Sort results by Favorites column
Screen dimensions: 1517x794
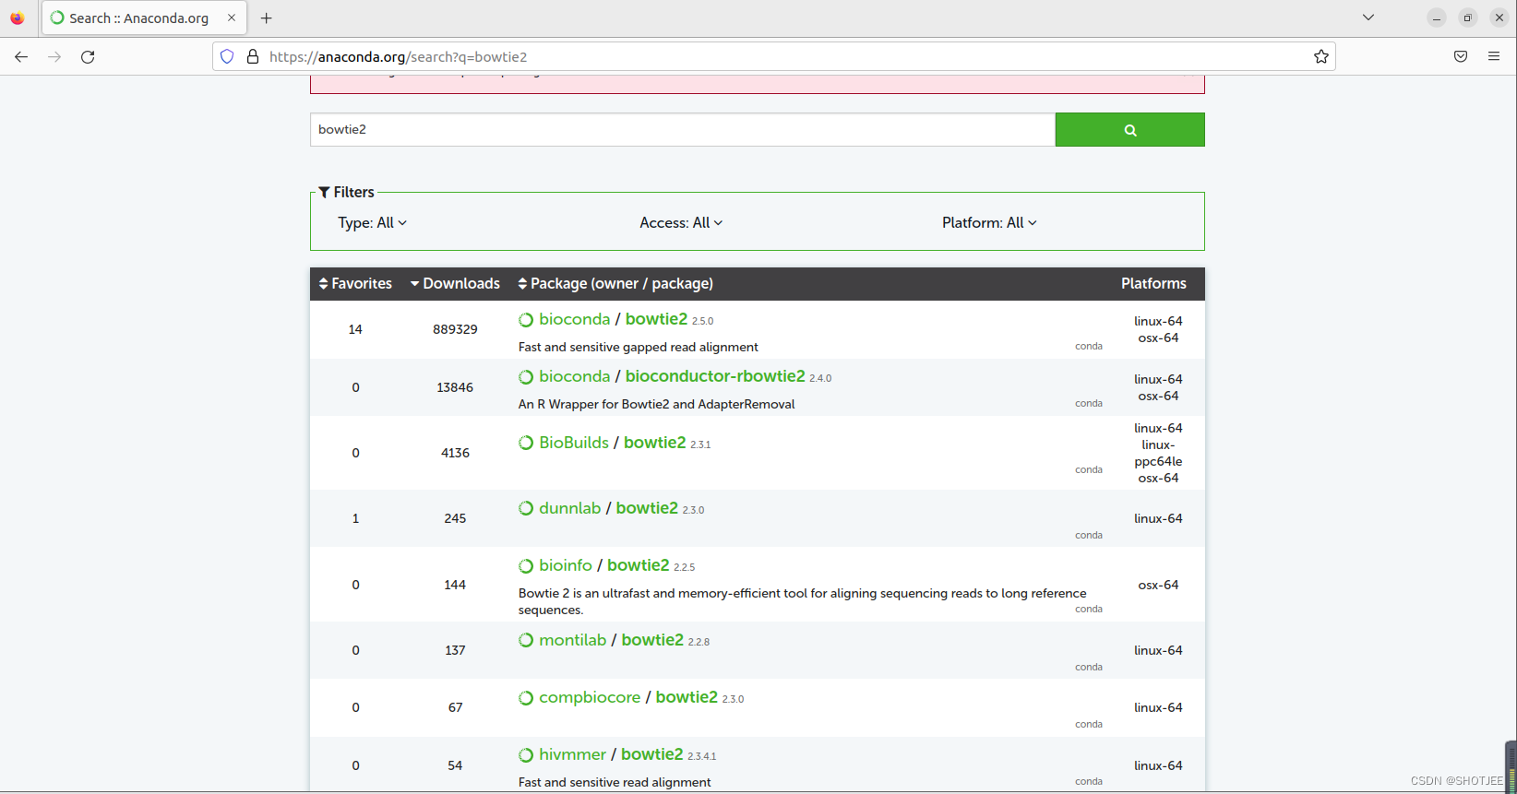point(355,284)
